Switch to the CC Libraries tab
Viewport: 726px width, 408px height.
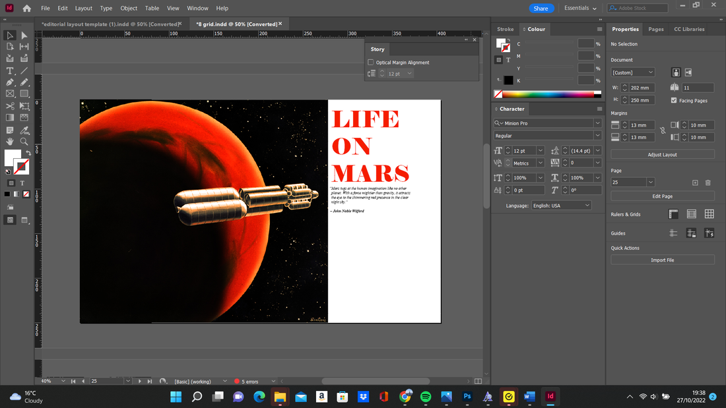(x=689, y=29)
